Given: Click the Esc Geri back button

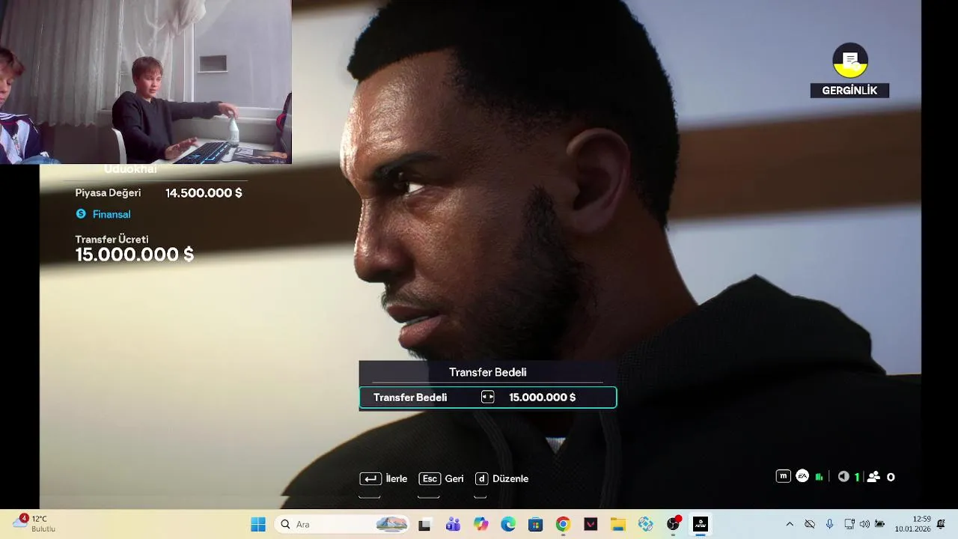Looking at the screenshot, I should (x=442, y=478).
